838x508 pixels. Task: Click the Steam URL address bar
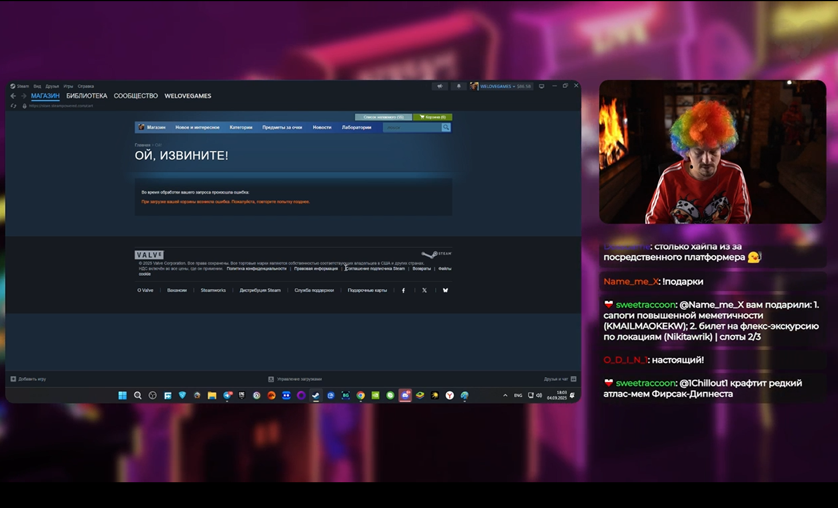(x=61, y=106)
